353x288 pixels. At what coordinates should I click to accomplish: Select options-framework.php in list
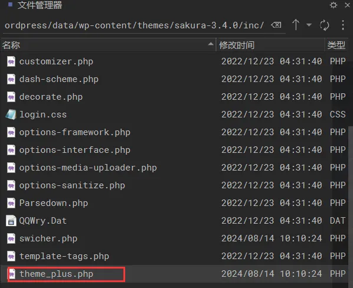pyautogui.click(x=75, y=132)
